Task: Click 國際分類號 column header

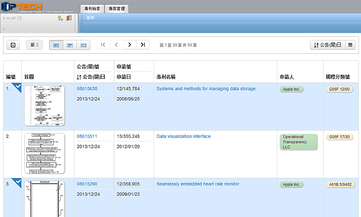Action: click(338, 77)
